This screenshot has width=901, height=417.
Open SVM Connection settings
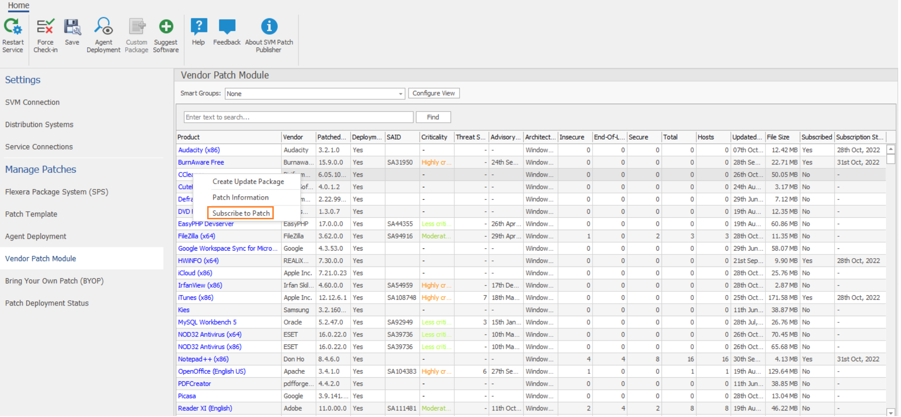pos(32,102)
